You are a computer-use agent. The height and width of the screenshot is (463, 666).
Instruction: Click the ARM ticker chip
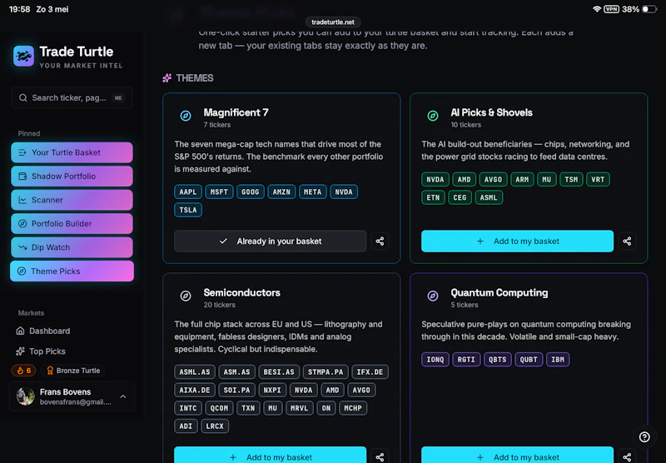pyautogui.click(x=522, y=179)
